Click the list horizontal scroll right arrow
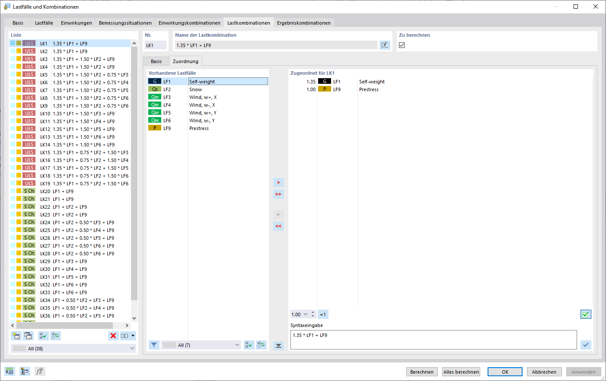The height and width of the screenshot is (381, 606). 127,326
